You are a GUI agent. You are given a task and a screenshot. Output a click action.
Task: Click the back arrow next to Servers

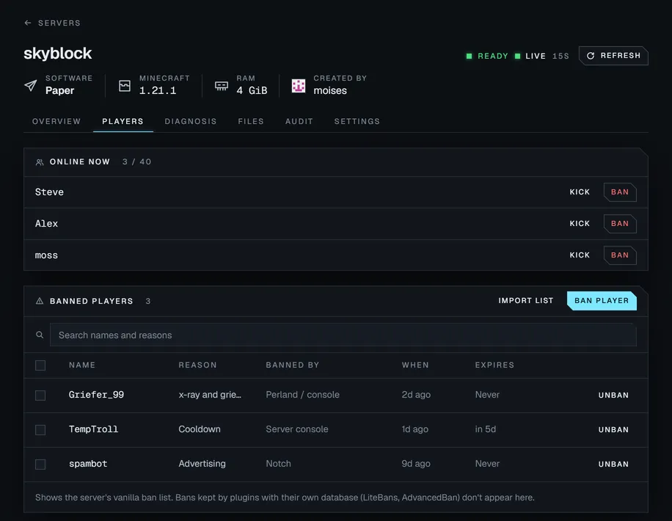pyautogui.click(x=28, y=23)
